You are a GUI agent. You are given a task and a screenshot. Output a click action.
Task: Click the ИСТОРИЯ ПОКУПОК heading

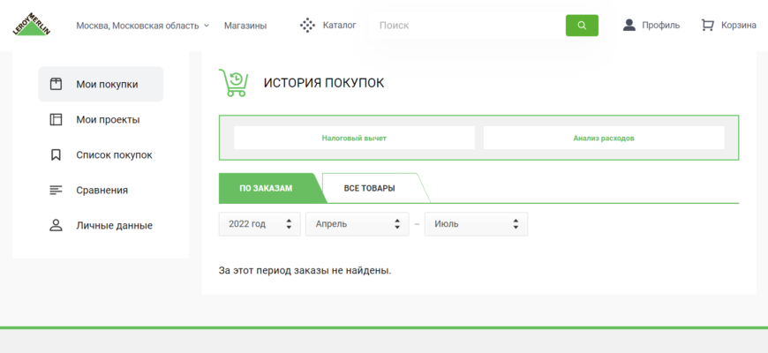pyautogui.click(x=324, y=83)
